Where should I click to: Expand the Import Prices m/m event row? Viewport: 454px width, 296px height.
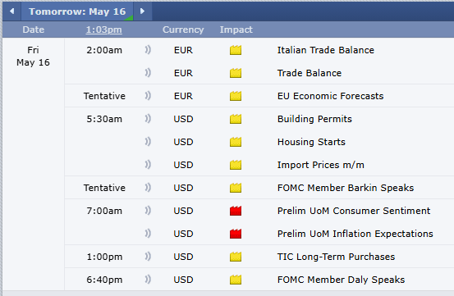259,165
